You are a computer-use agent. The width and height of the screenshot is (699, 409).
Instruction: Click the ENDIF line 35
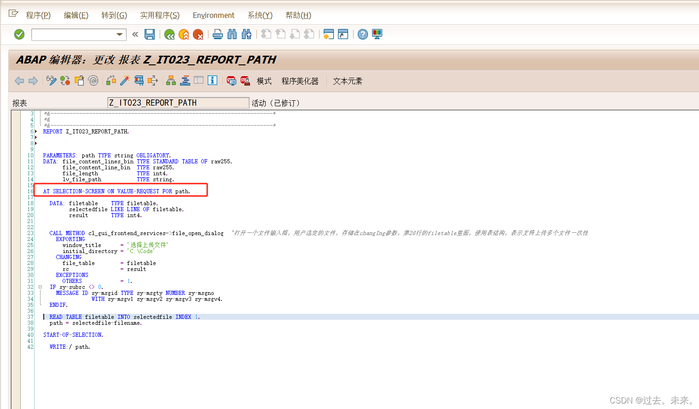pyautogui.click(x=58, y=305)
